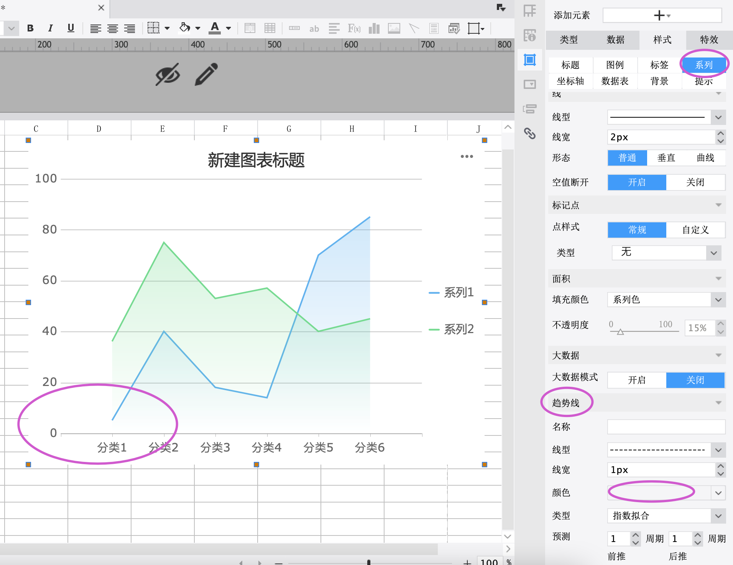
Task: Click the insert chart toolbar icon
Action: [374, 28]
